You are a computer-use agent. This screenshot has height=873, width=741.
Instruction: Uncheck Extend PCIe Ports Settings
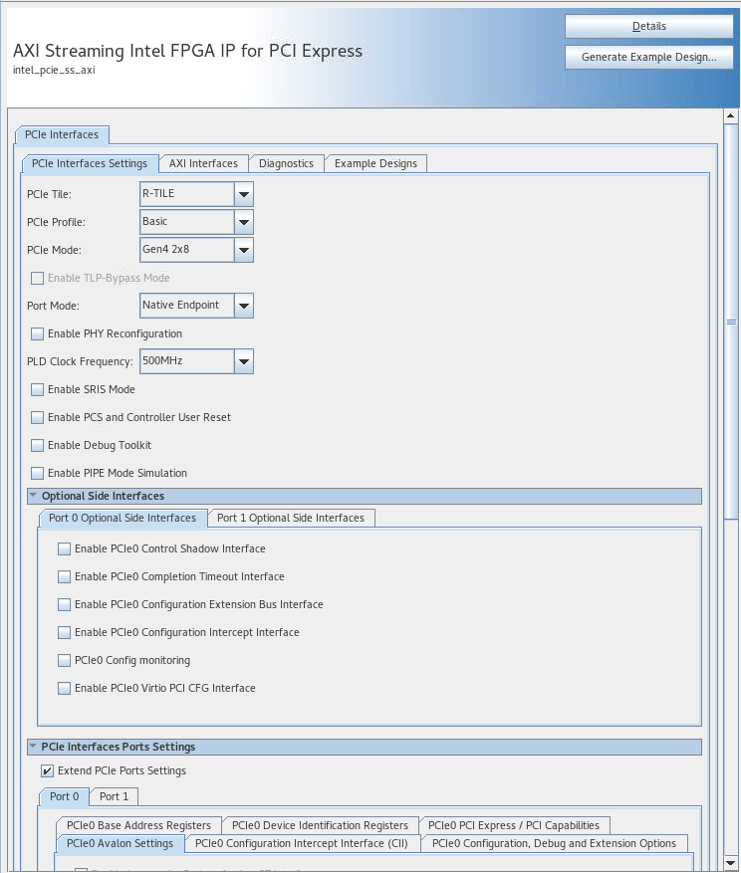(x=48, y=771)
